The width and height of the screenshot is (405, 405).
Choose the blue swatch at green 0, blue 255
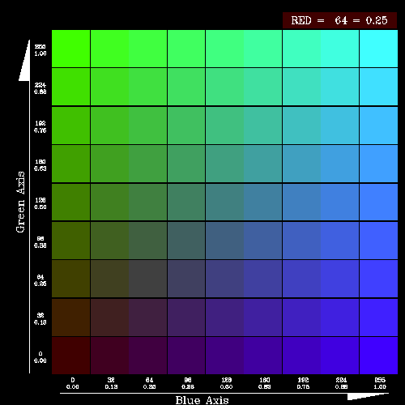coord(378,356)
